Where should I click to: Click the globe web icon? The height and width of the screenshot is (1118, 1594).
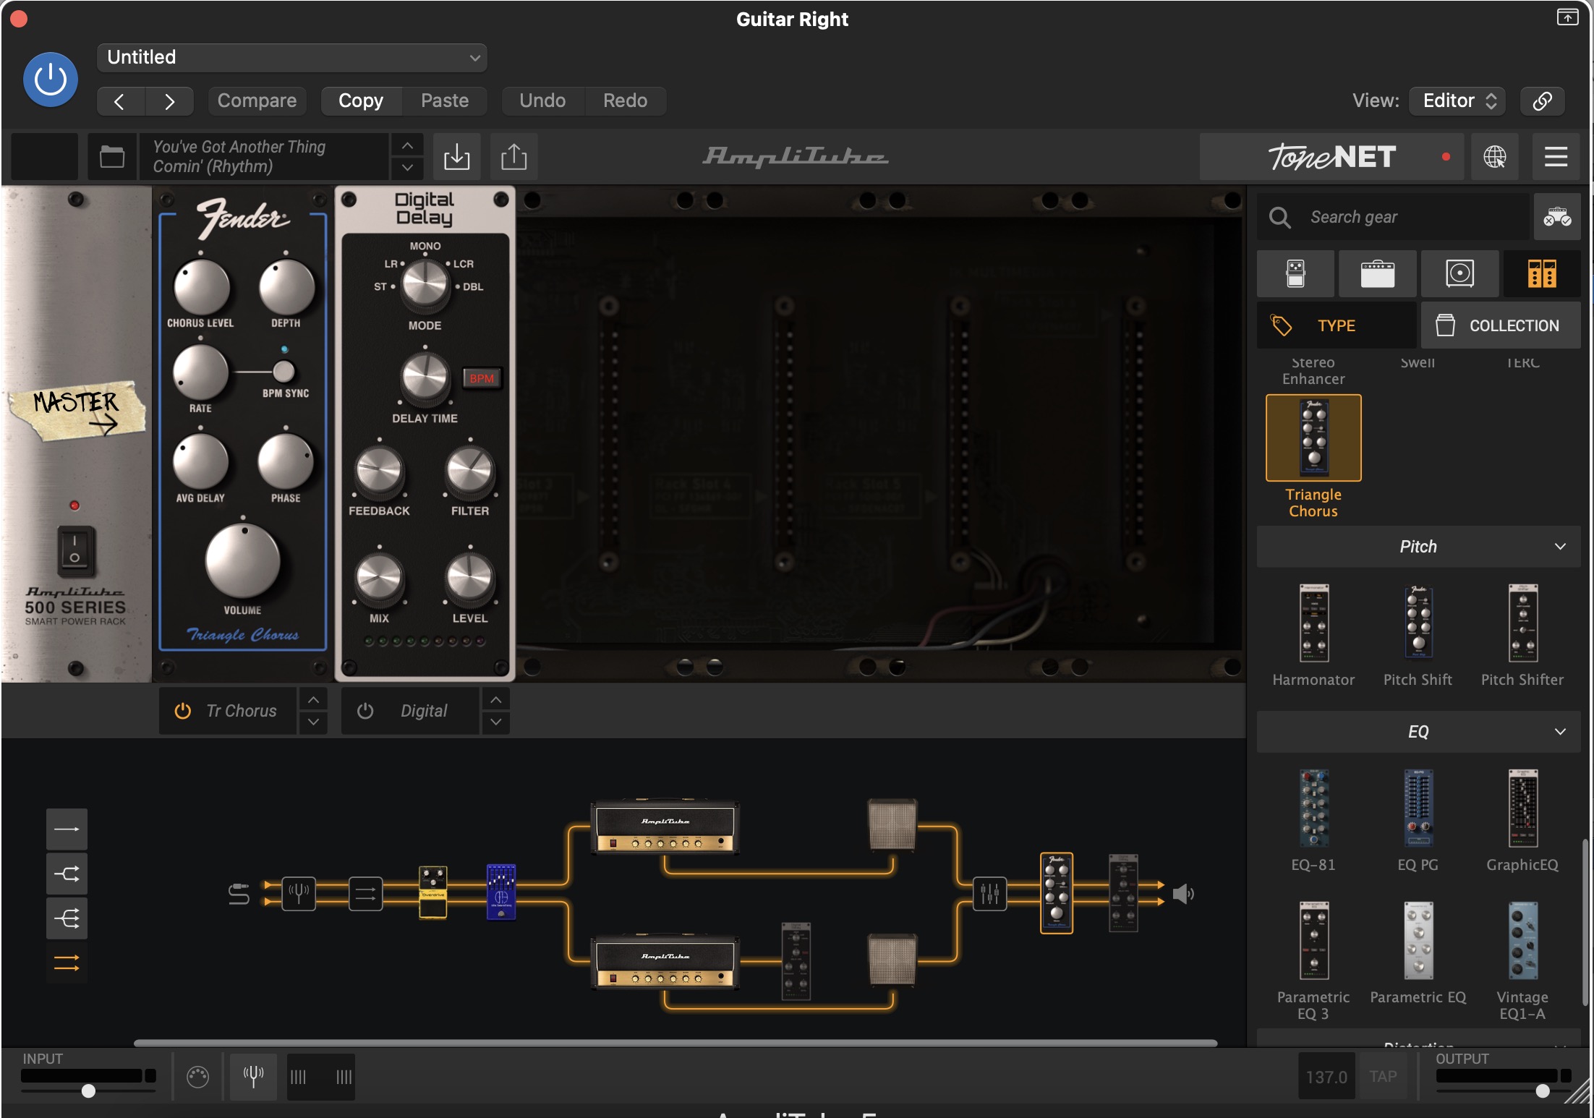[x=1494, y=156]
